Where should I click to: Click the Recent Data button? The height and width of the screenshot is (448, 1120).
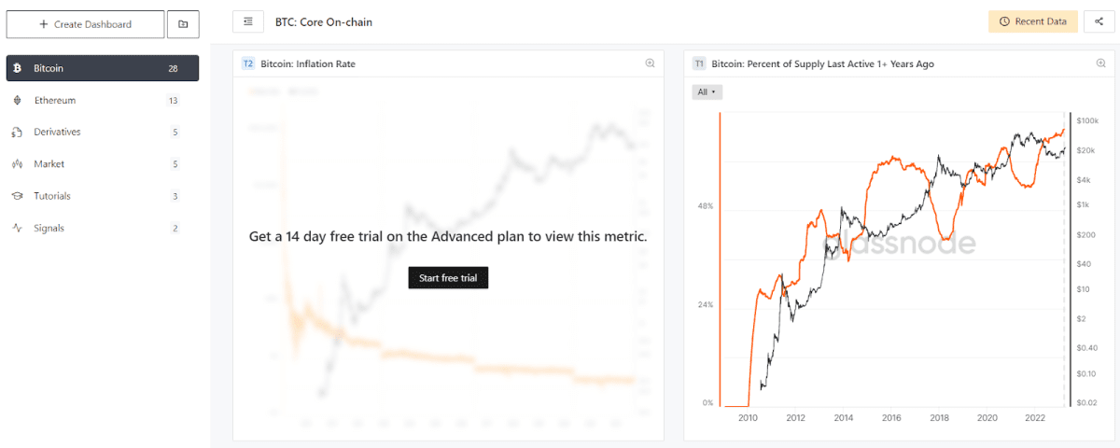pyautogui.click(x=1033, y=21)
